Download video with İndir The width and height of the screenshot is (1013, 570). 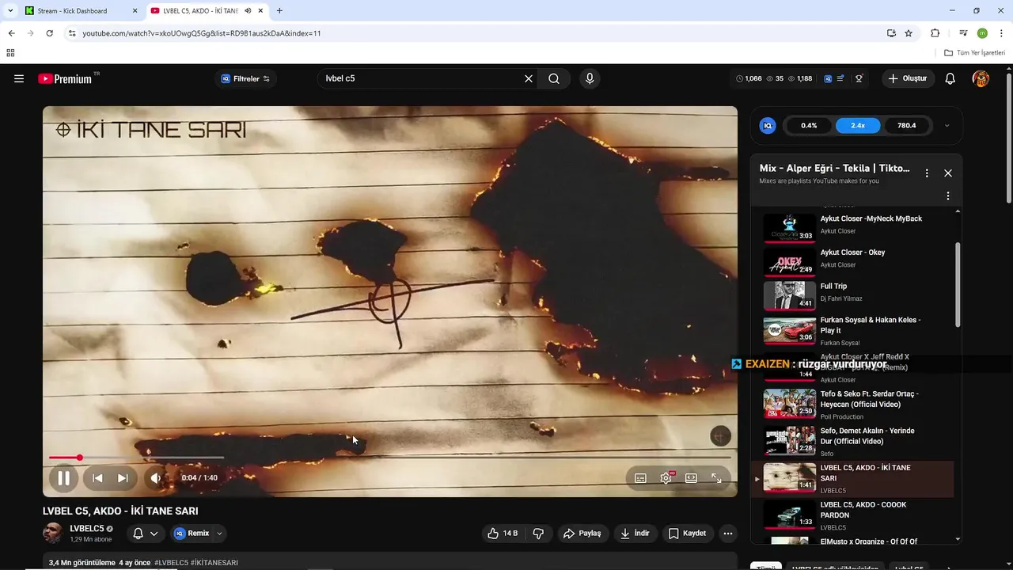pos(635,534)
